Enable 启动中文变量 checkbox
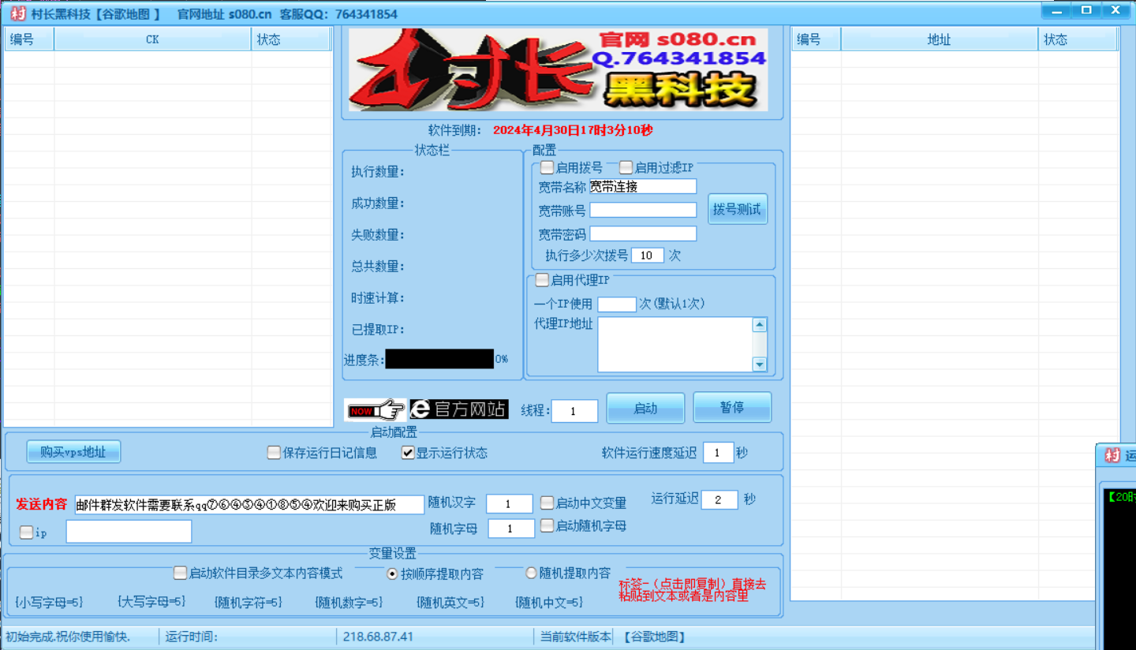The width and height of the screenshot is (1136, 650). click(547, 503)
